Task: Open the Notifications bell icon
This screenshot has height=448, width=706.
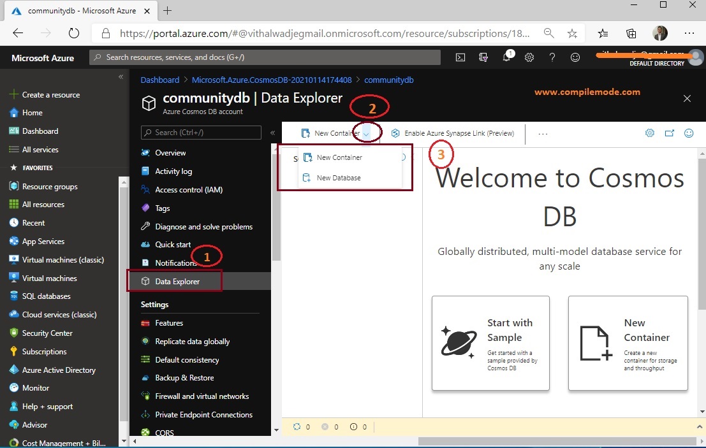Action: pos(506,57)
